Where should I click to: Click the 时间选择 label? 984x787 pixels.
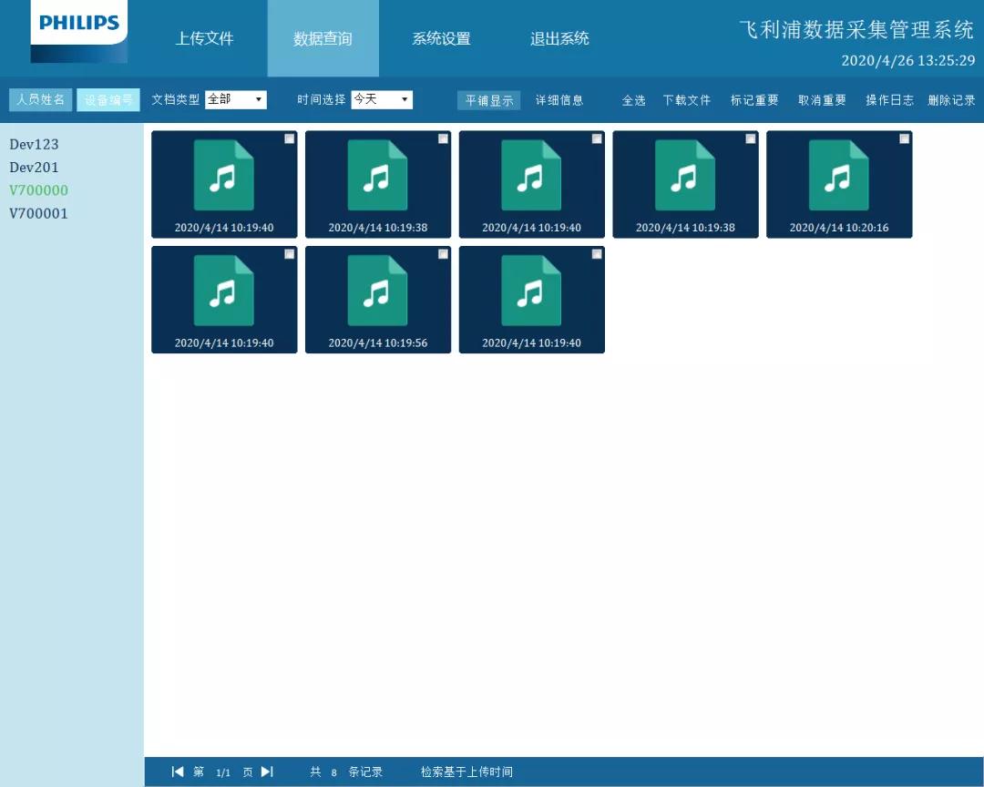322,99
